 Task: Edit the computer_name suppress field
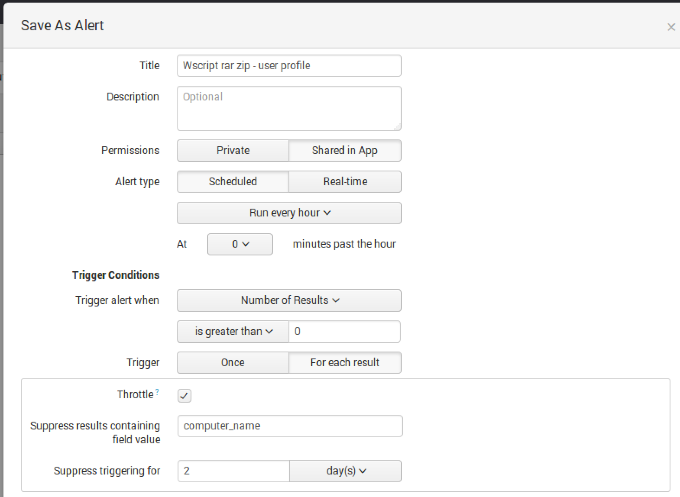(x=289, y=426)
